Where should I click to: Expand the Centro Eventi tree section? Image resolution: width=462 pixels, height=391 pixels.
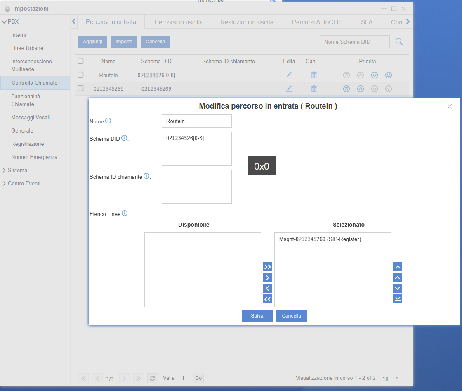coord(5,183)
